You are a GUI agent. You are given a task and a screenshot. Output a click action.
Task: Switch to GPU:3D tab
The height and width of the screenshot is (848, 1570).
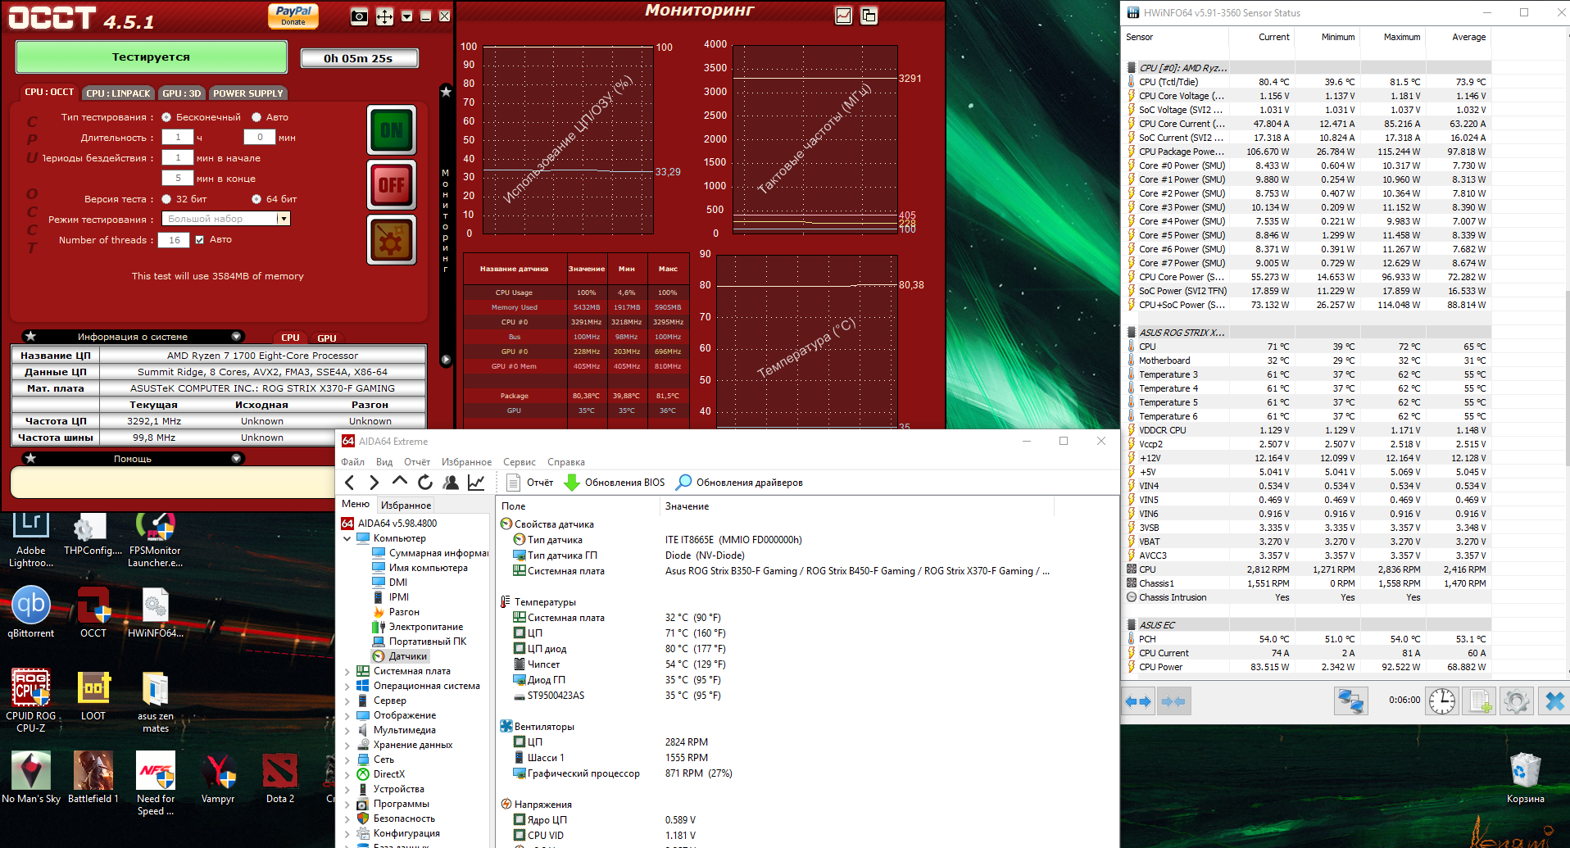coord(182,93)
